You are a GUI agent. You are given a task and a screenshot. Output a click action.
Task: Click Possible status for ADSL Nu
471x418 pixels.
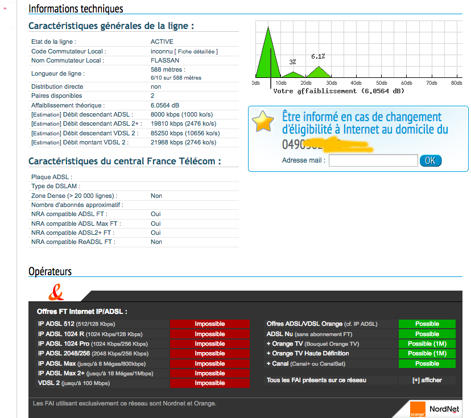pos(427,334)
